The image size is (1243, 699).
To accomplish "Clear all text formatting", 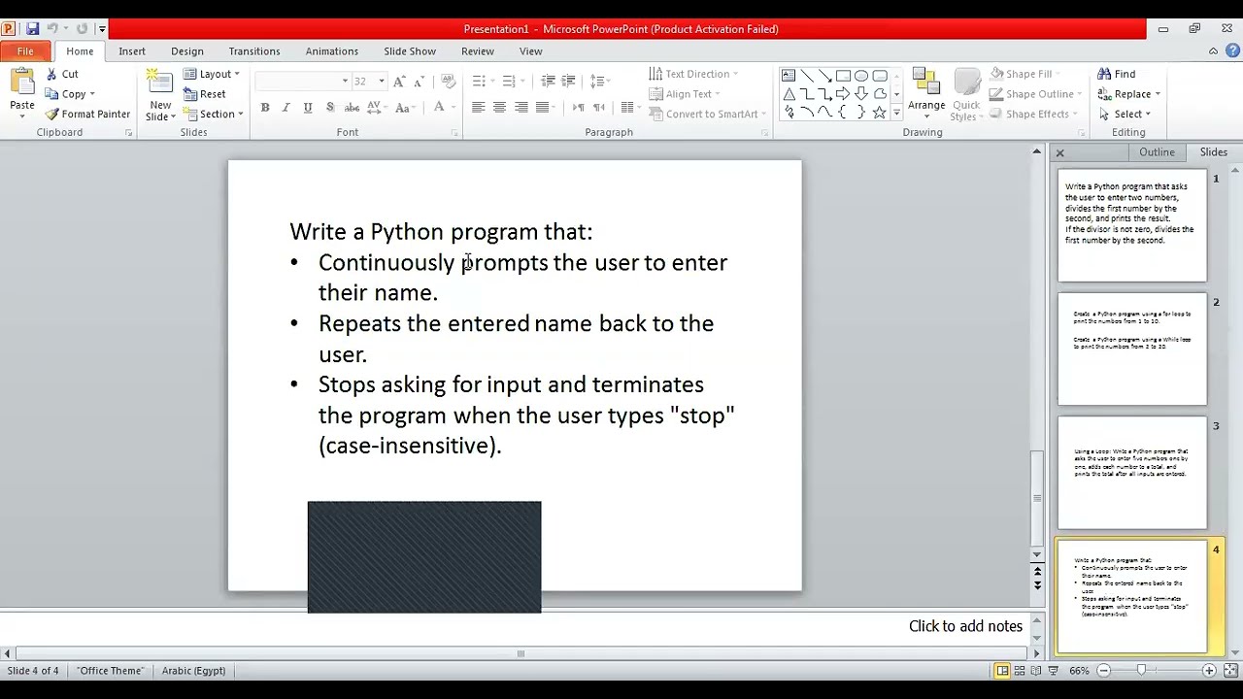I will 447,82.
